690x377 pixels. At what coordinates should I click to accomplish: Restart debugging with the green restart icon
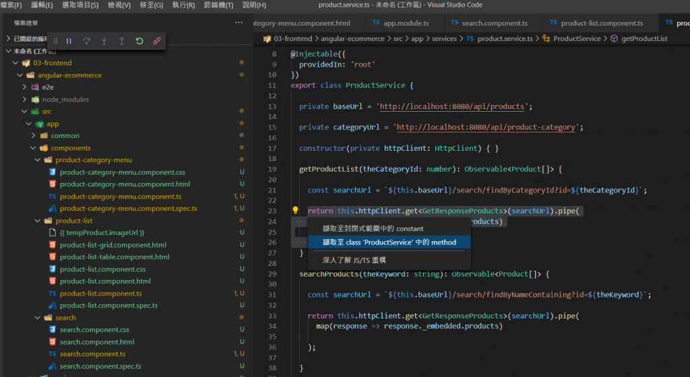[139, 41]
